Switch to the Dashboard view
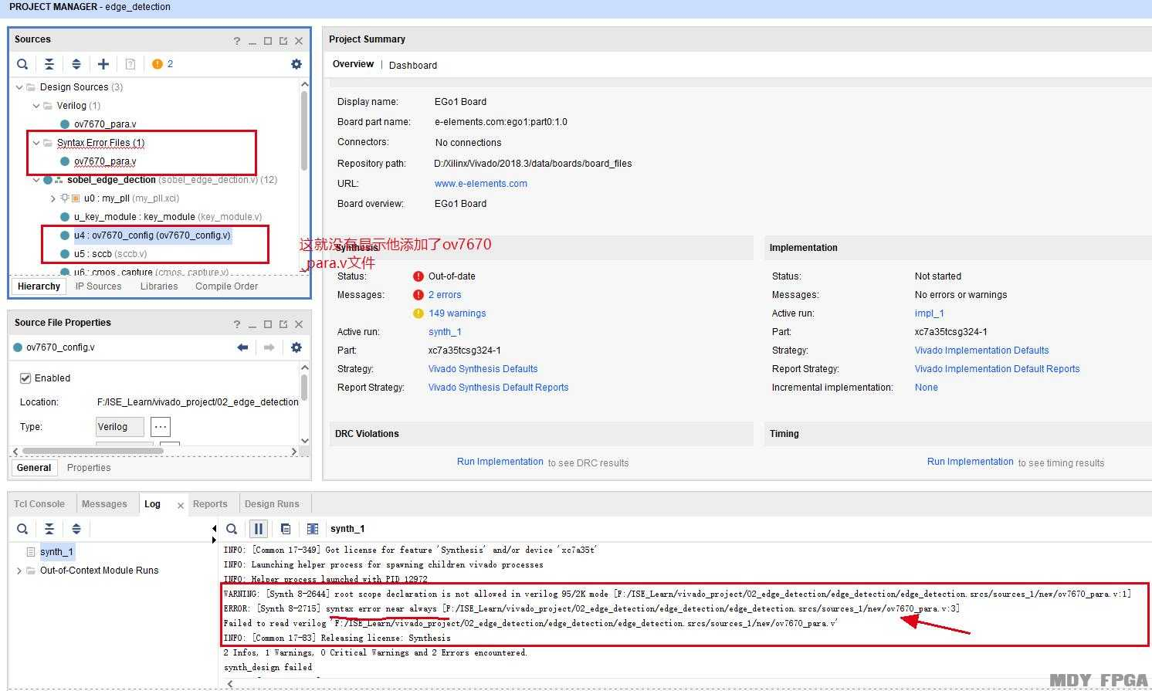 (x=413, y=66)
